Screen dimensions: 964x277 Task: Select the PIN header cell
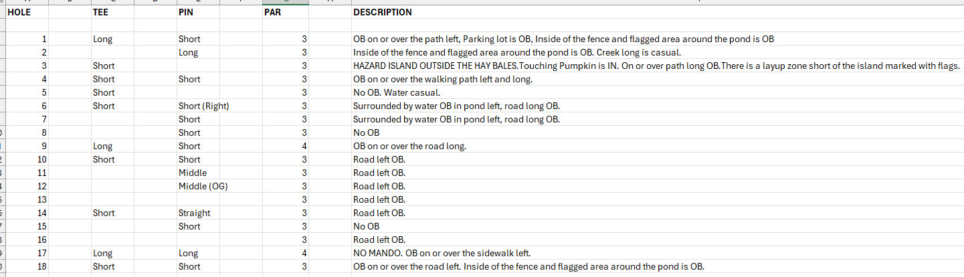pyautogui.click(x=187, y=12)
